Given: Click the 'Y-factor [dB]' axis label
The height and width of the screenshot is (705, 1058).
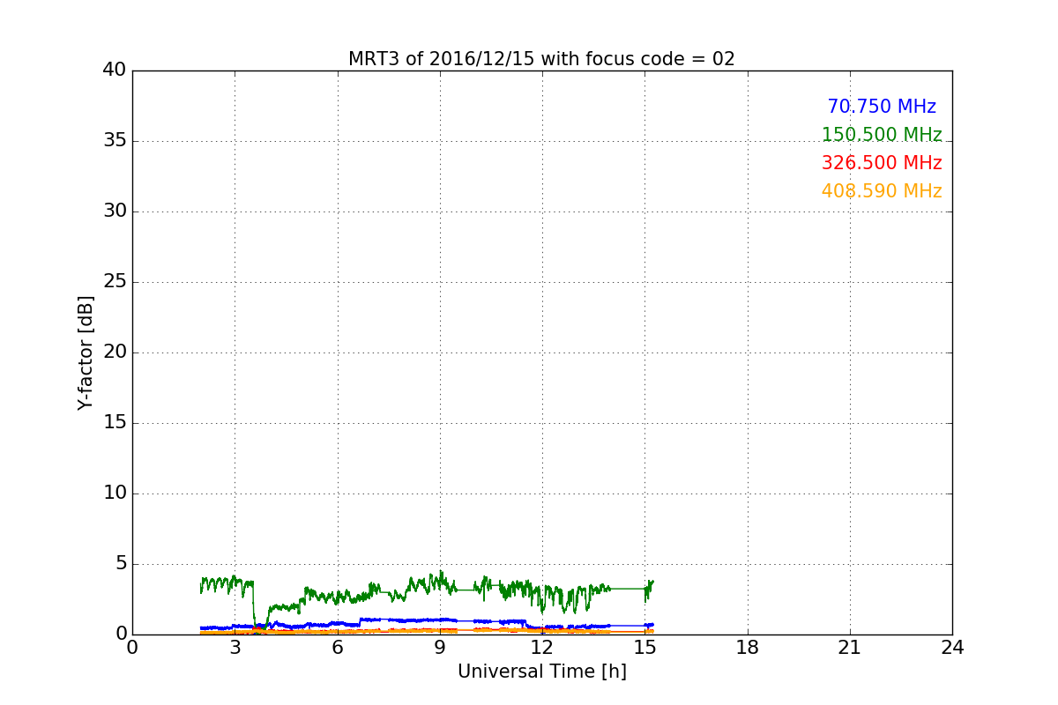Looking at the screenshot, I should (86, 352).
